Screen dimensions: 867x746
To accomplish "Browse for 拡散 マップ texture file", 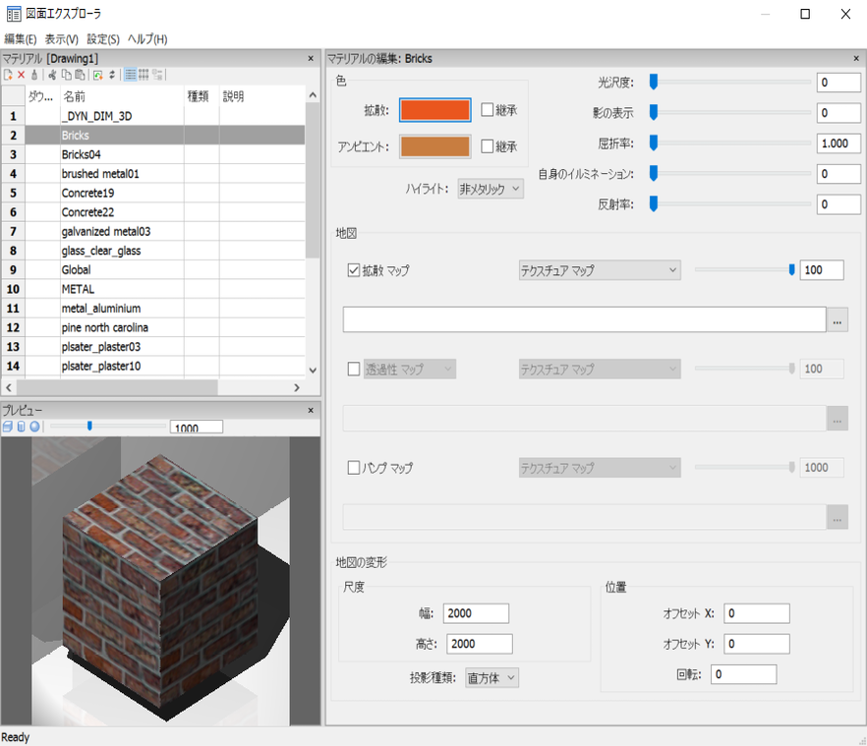I will 838,320.
